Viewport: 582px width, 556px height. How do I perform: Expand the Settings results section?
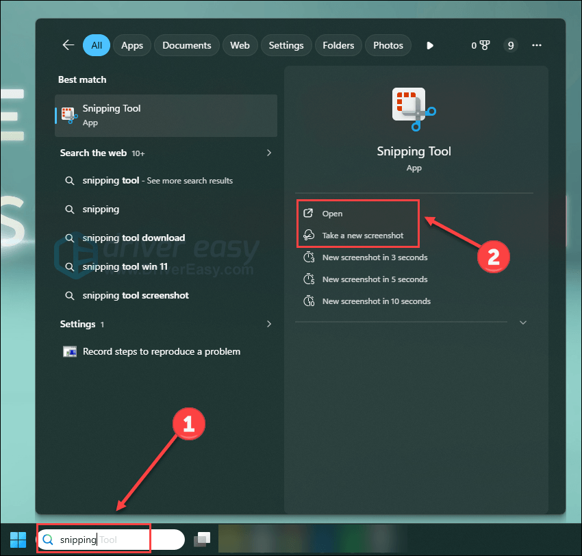tap(269, 324)
